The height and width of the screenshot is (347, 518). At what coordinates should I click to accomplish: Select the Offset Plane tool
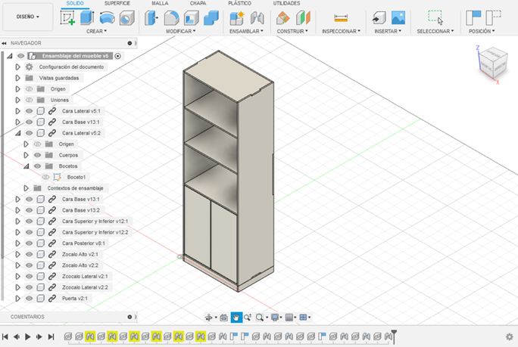pos(283,18)
